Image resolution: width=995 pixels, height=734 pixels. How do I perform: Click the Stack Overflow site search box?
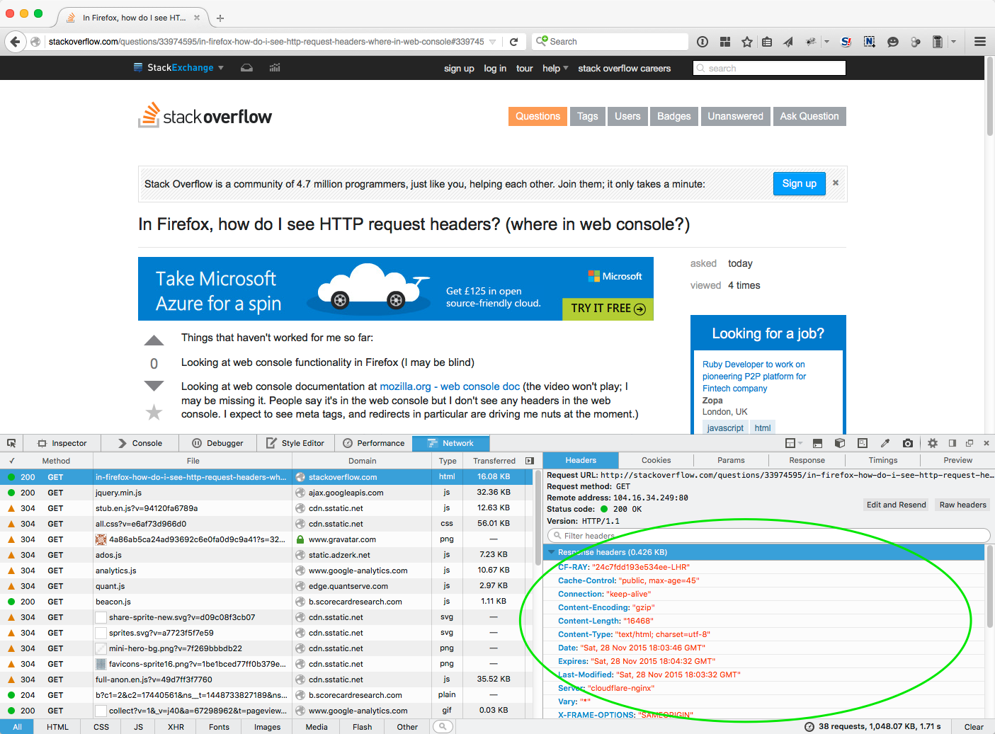pyautogui.click(x=769, y=68)
